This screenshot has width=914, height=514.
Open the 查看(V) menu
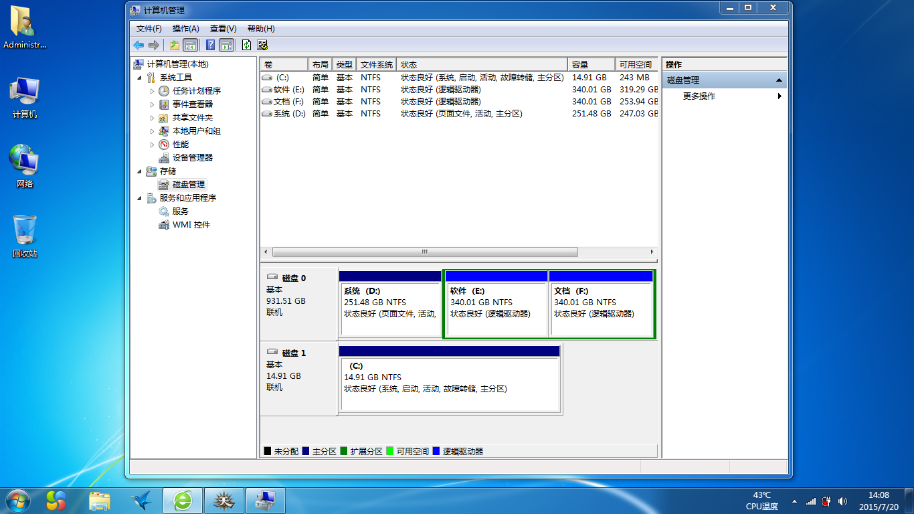point(223,29)
